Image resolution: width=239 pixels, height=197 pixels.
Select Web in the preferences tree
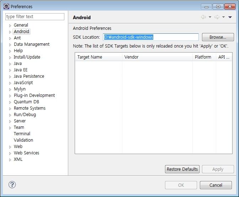pyautogui.click(x=18, y=147)
